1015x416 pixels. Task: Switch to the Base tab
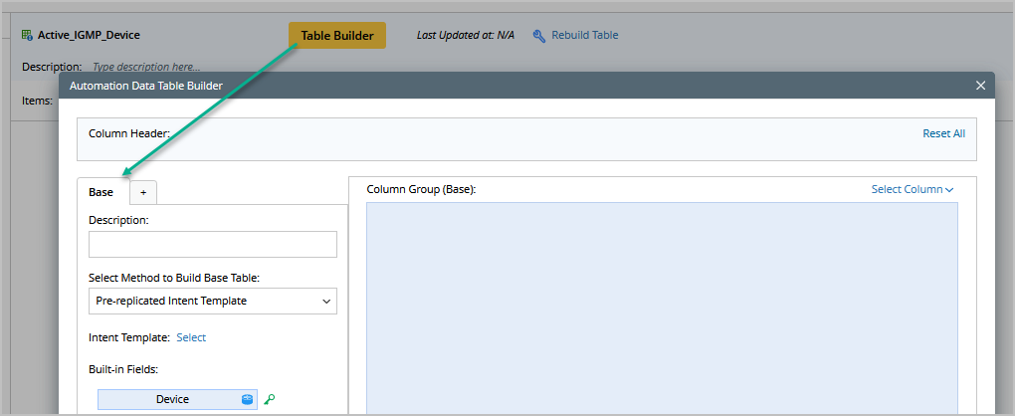click(x=101, y=192)
